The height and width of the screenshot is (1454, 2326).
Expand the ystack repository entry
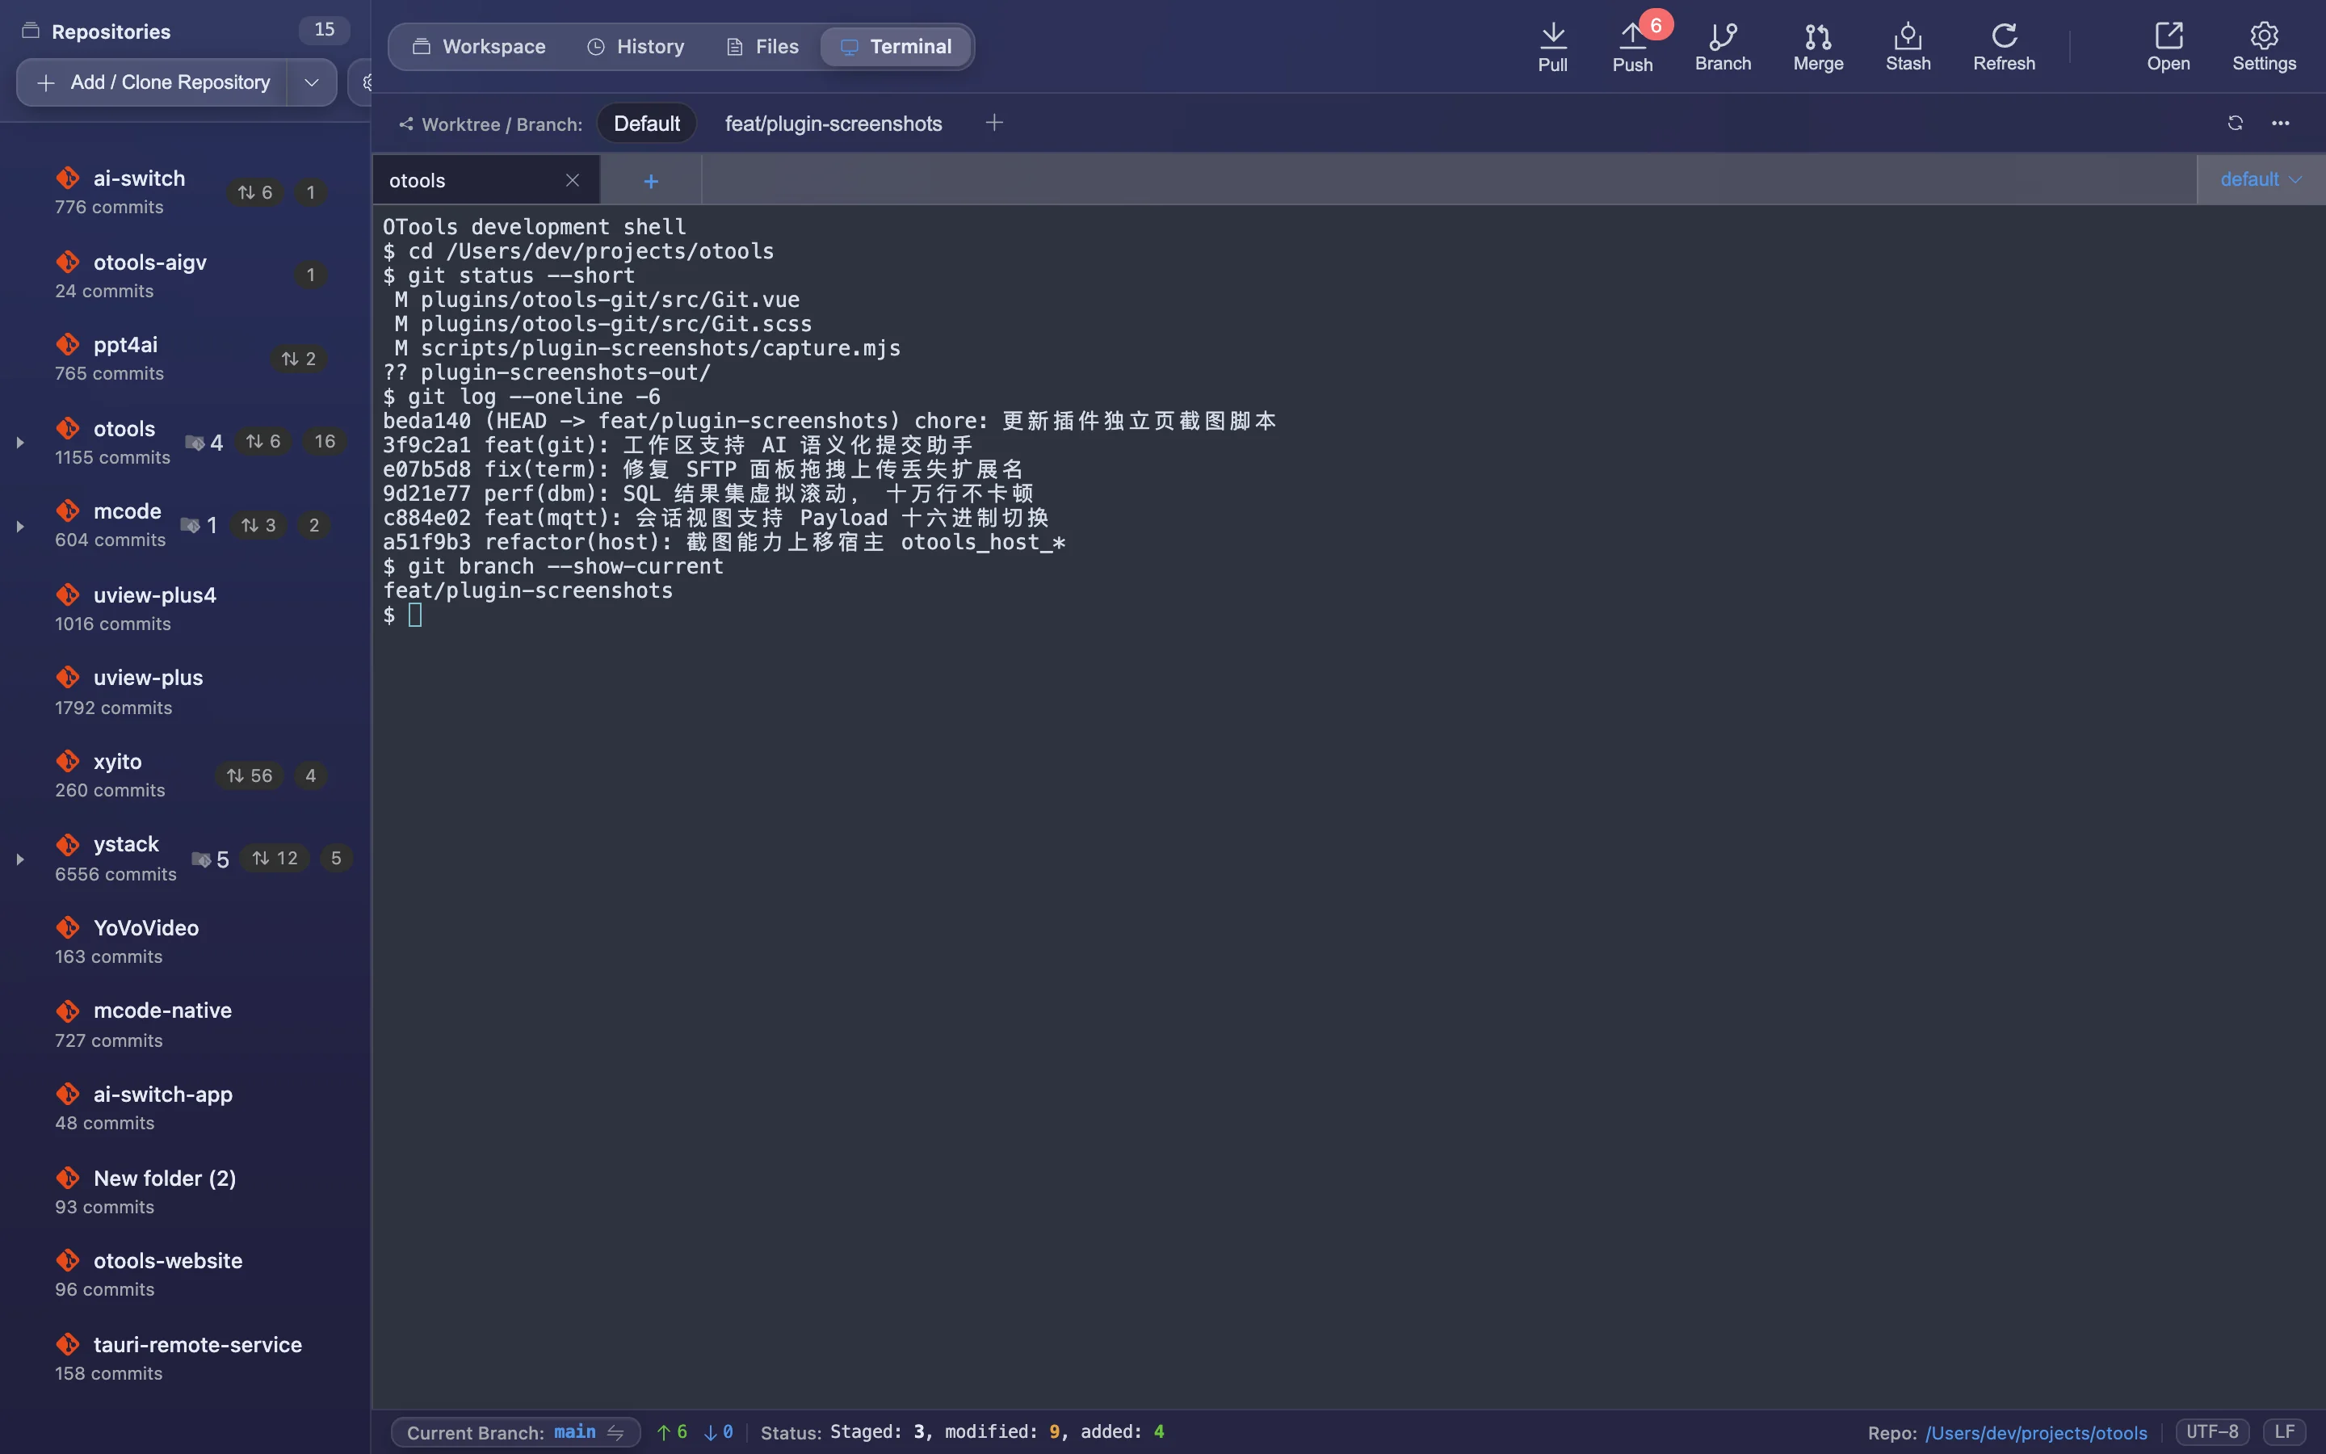coord(19,859)
